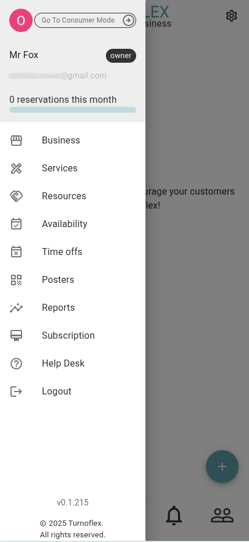
Task: Click the pink O profile avatar
Action: (x=21, y=20)
